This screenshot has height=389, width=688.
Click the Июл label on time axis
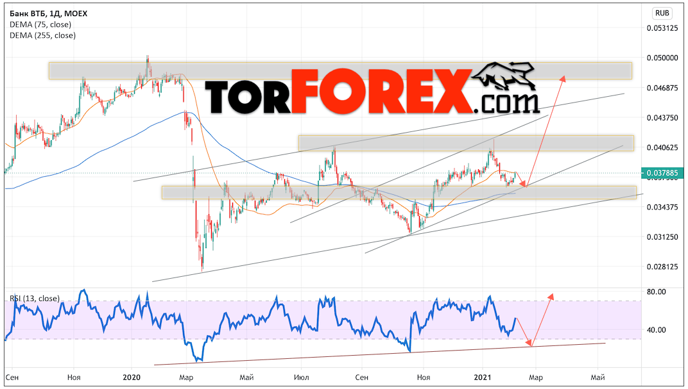tap(302, 377)
